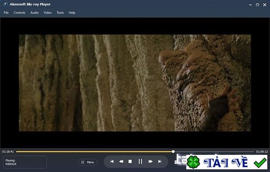Click the video display area
The width and height of the screenshot is (270, 172).
click(x=135, y=83)
